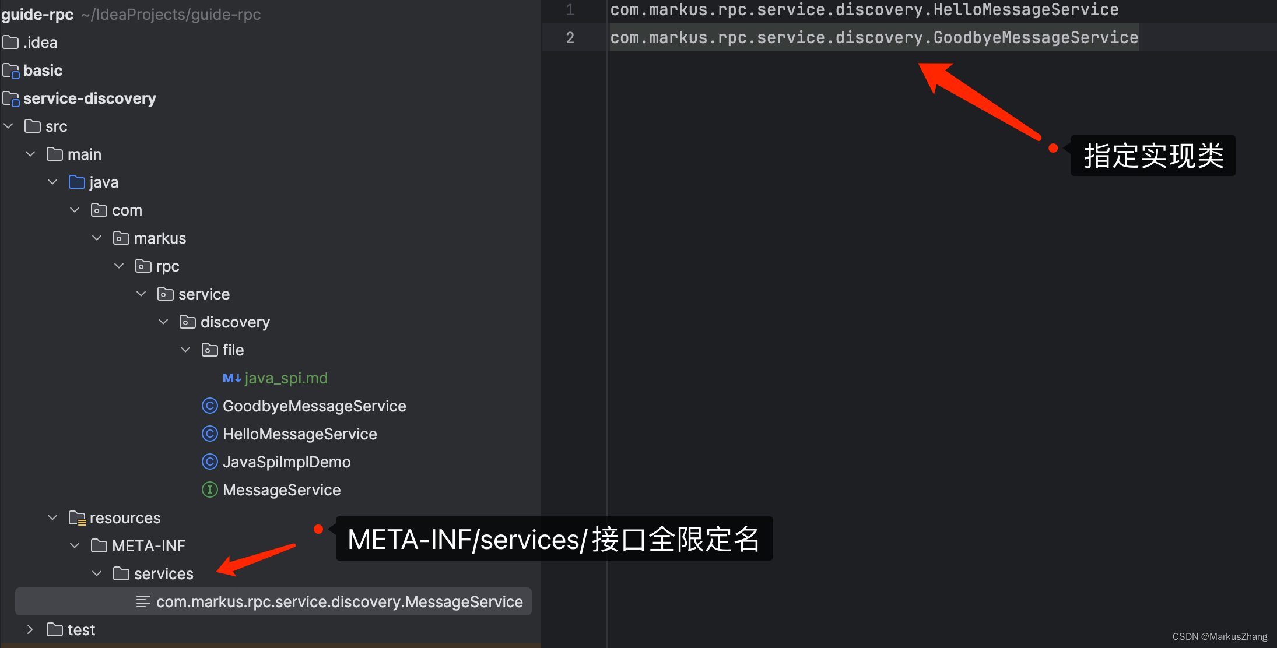Click the services folder icon
Image resolution: width=1277 pixels, height=648 pixels.
click(121, 573)
